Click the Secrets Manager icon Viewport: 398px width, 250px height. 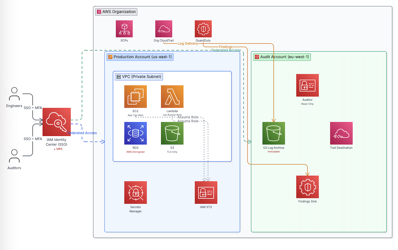coord(135,192)
